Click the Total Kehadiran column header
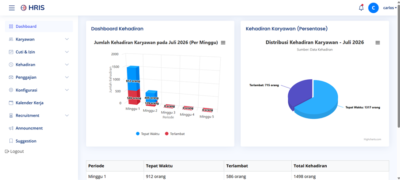The height and width of the screenshot is (180, 400). (340, 166)
